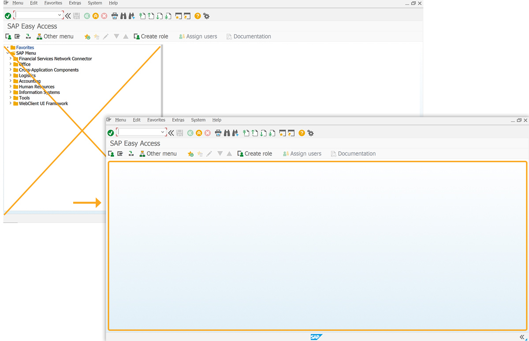The height and width of the screenshot is (341, 529).
Task: Click the binoculars Find icon in the front window
Action: (227, 133)
